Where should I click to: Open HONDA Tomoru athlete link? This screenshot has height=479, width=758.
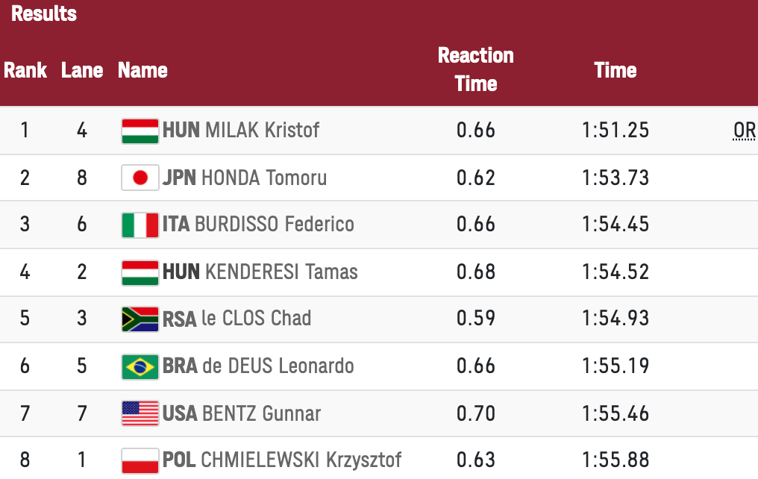tap(264, 178)
